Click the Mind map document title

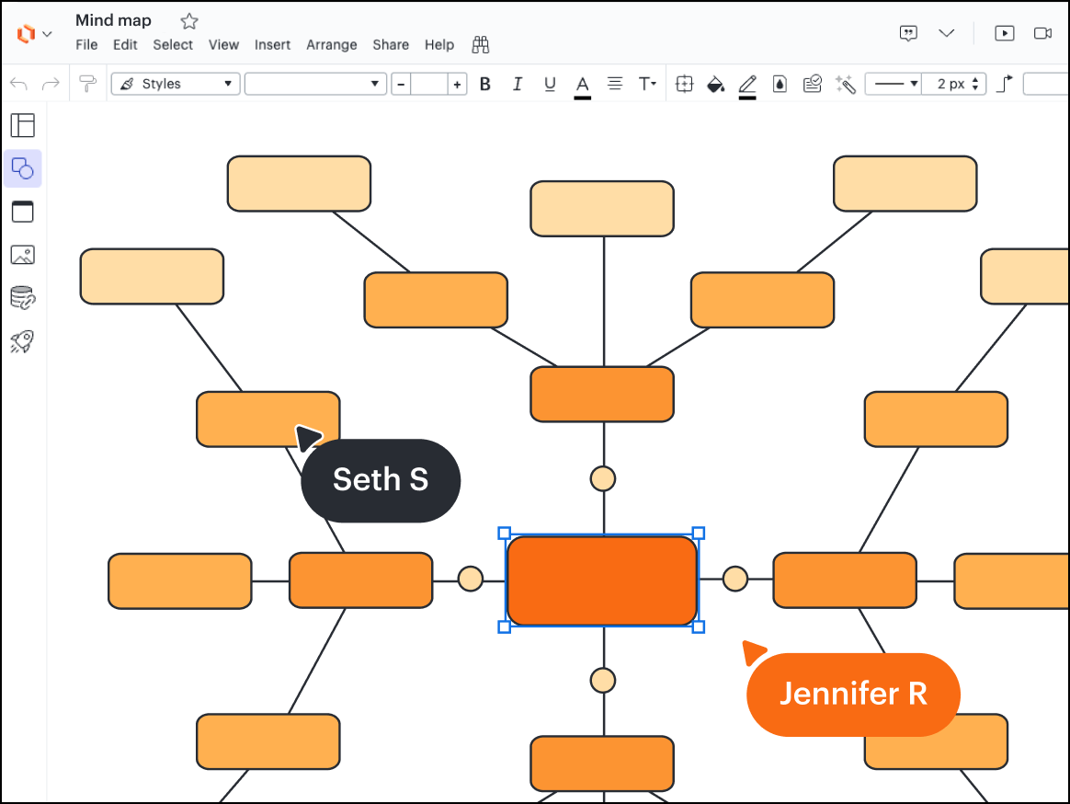tap(113, 20)
